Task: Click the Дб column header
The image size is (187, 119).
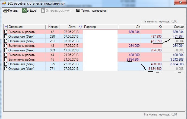Action: click(x=138, y=27)
